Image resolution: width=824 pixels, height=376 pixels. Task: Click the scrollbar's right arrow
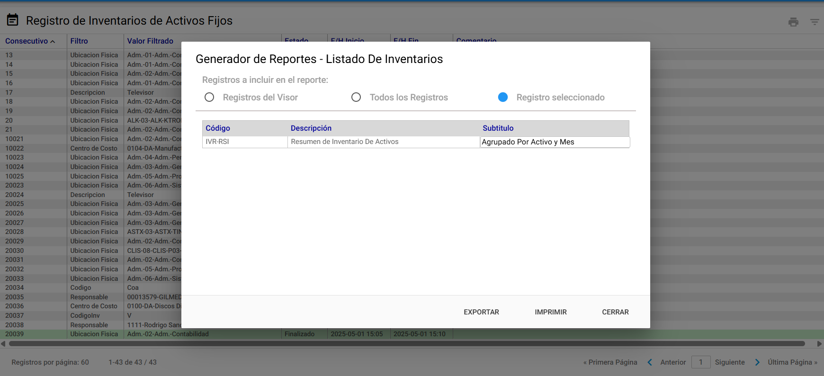[x=820, y=344]
